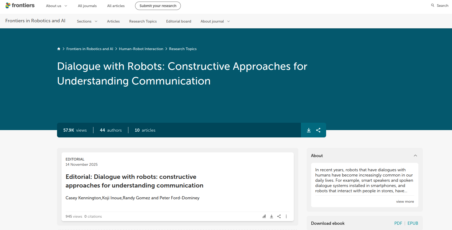Expand the About us dropdown
The height and width of the screenshot is (230, 452).
click(56, 6)
